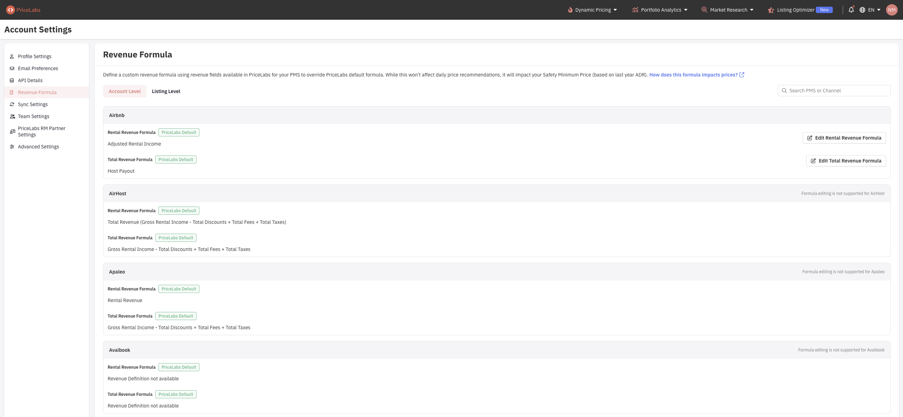
Task: Open the notifications bell
Action: coord(851,10)
